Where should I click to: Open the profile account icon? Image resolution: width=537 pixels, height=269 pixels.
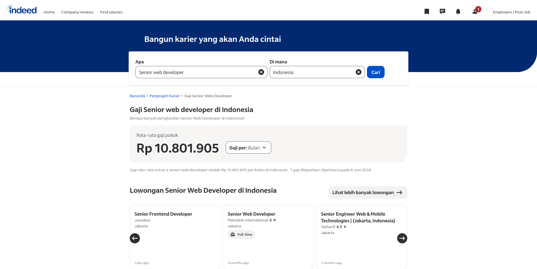(476, 11)
